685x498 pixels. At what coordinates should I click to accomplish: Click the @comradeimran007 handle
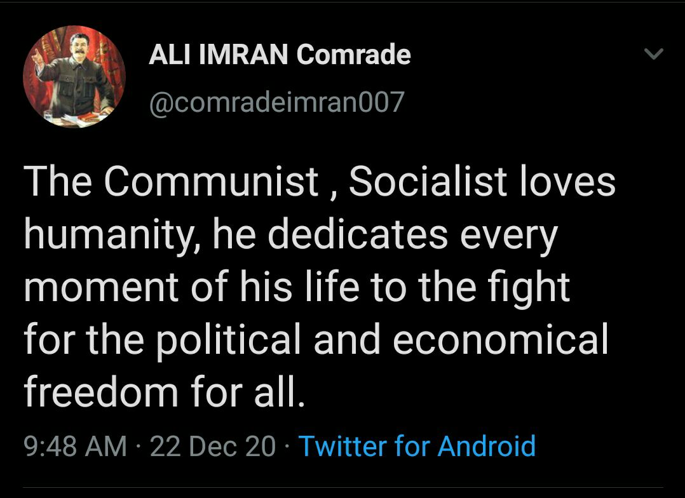click(x=276, y=102)
